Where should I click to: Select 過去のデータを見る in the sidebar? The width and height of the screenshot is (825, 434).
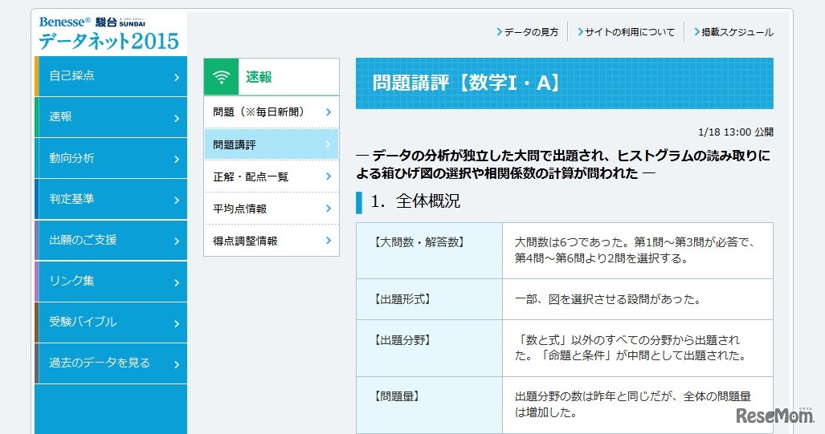tap(111, 363)
